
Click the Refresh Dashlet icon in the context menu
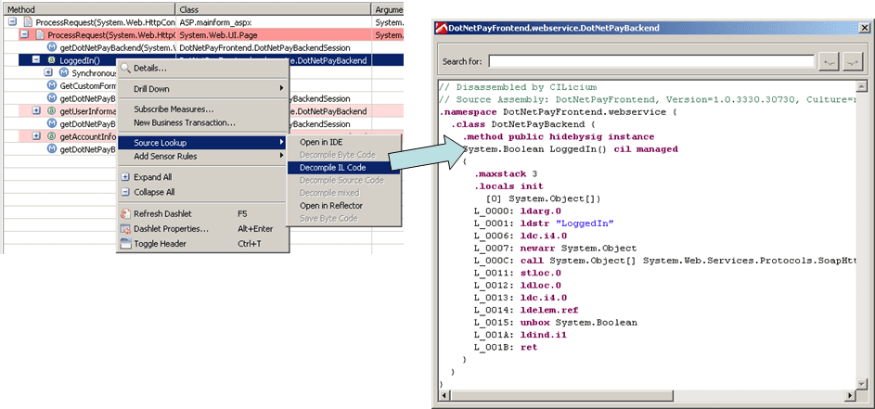(125, 213)
